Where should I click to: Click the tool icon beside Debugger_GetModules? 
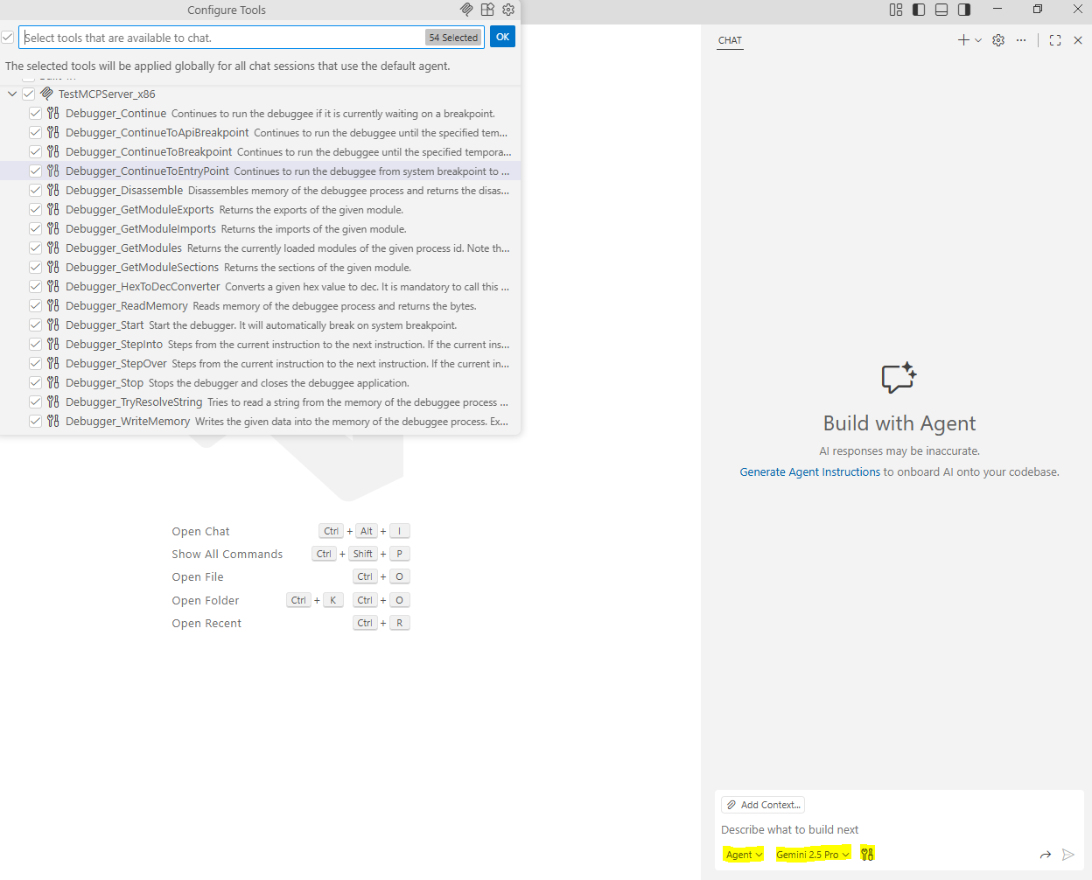[53, 248]
